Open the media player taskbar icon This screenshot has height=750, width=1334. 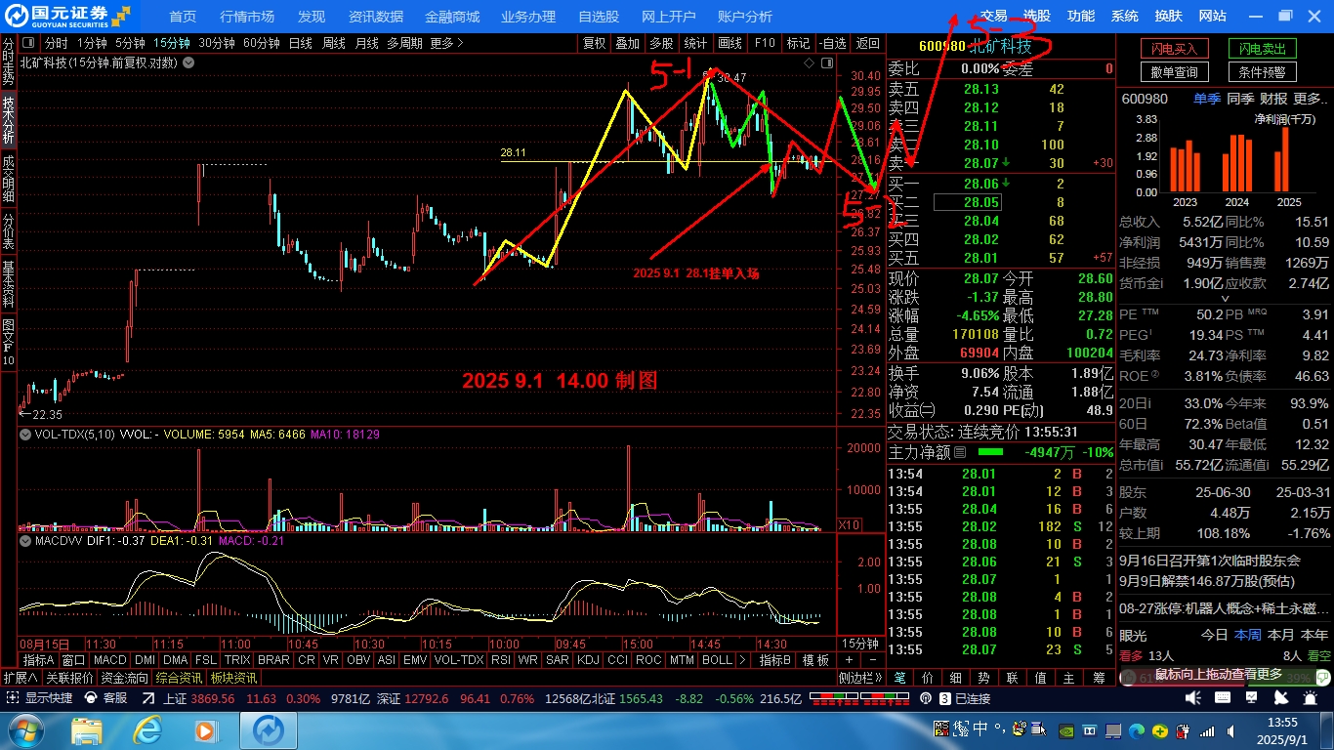206,730
